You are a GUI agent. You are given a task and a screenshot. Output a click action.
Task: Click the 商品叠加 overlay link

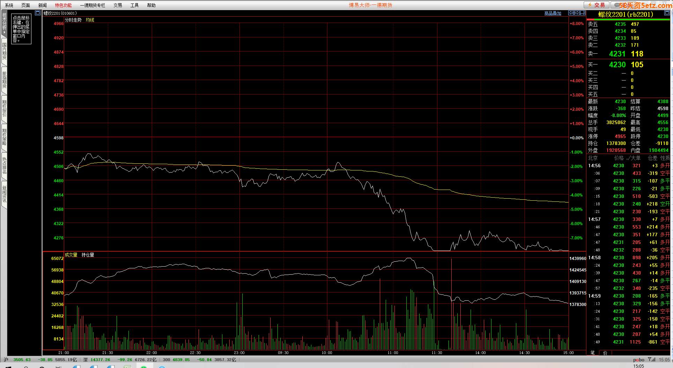click(x=553, y=13)
